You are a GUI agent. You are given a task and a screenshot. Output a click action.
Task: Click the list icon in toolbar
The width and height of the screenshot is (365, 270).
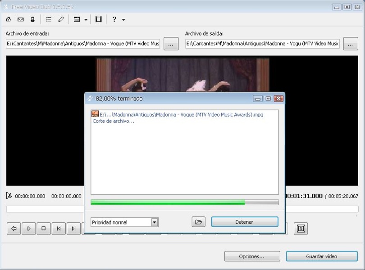(49, 19)
